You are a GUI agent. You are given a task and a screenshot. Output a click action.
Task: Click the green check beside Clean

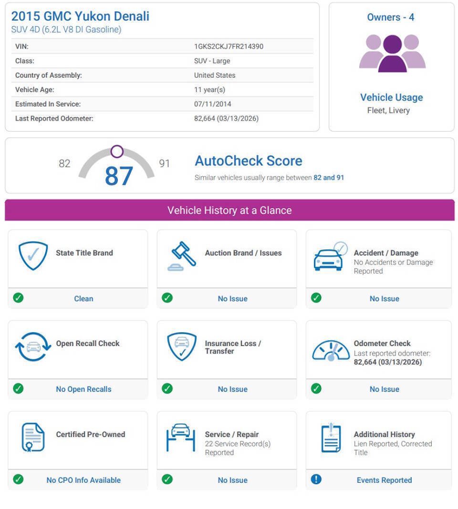point(18,298)
